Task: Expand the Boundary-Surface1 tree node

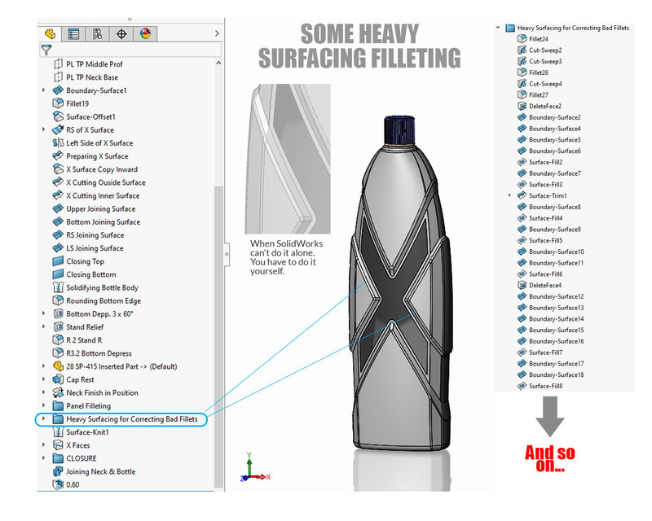Action: pos(44,90)
